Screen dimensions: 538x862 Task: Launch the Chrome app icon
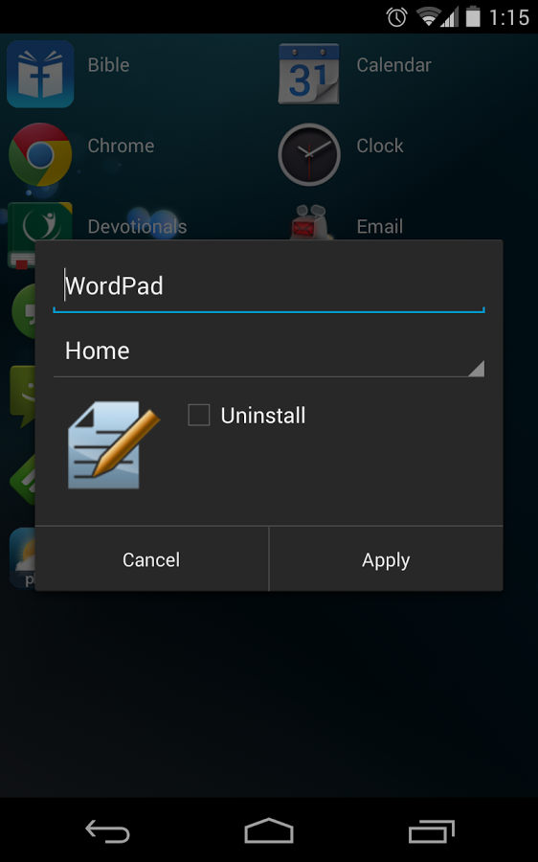pos(40,154)
